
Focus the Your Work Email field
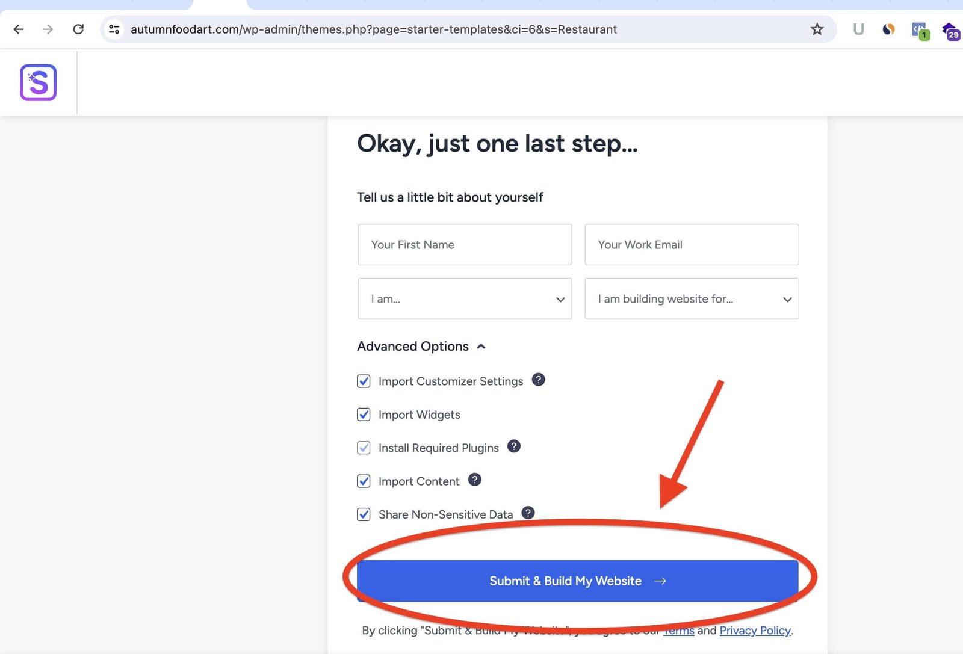(x=692, y=244)
